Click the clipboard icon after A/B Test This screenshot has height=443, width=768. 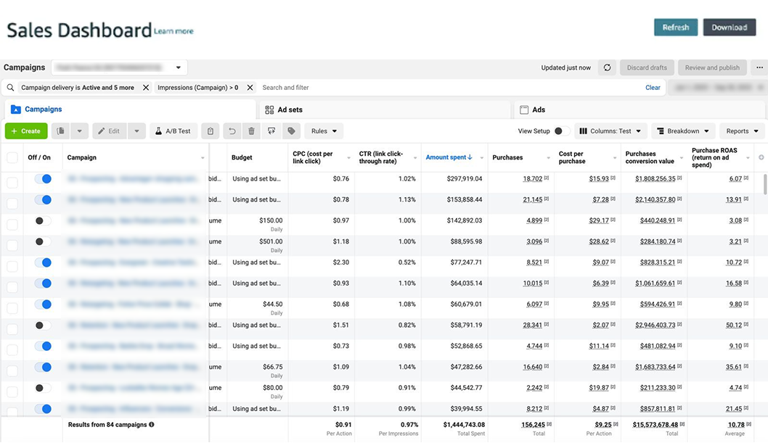[x=211, y=131]
